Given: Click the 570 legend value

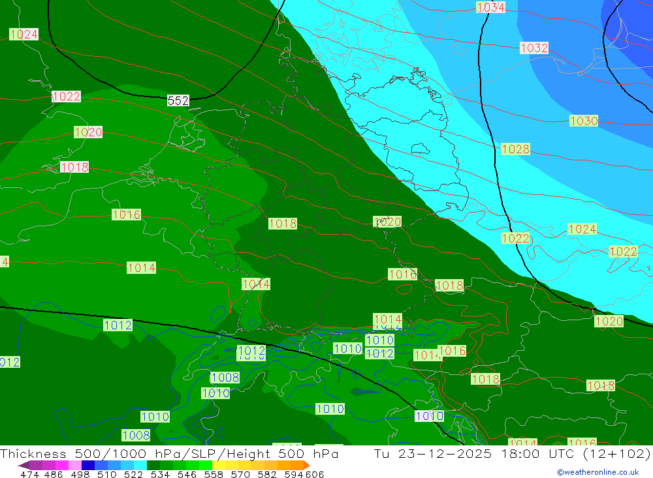Looking at the screenshot, I should coord(240,474).
